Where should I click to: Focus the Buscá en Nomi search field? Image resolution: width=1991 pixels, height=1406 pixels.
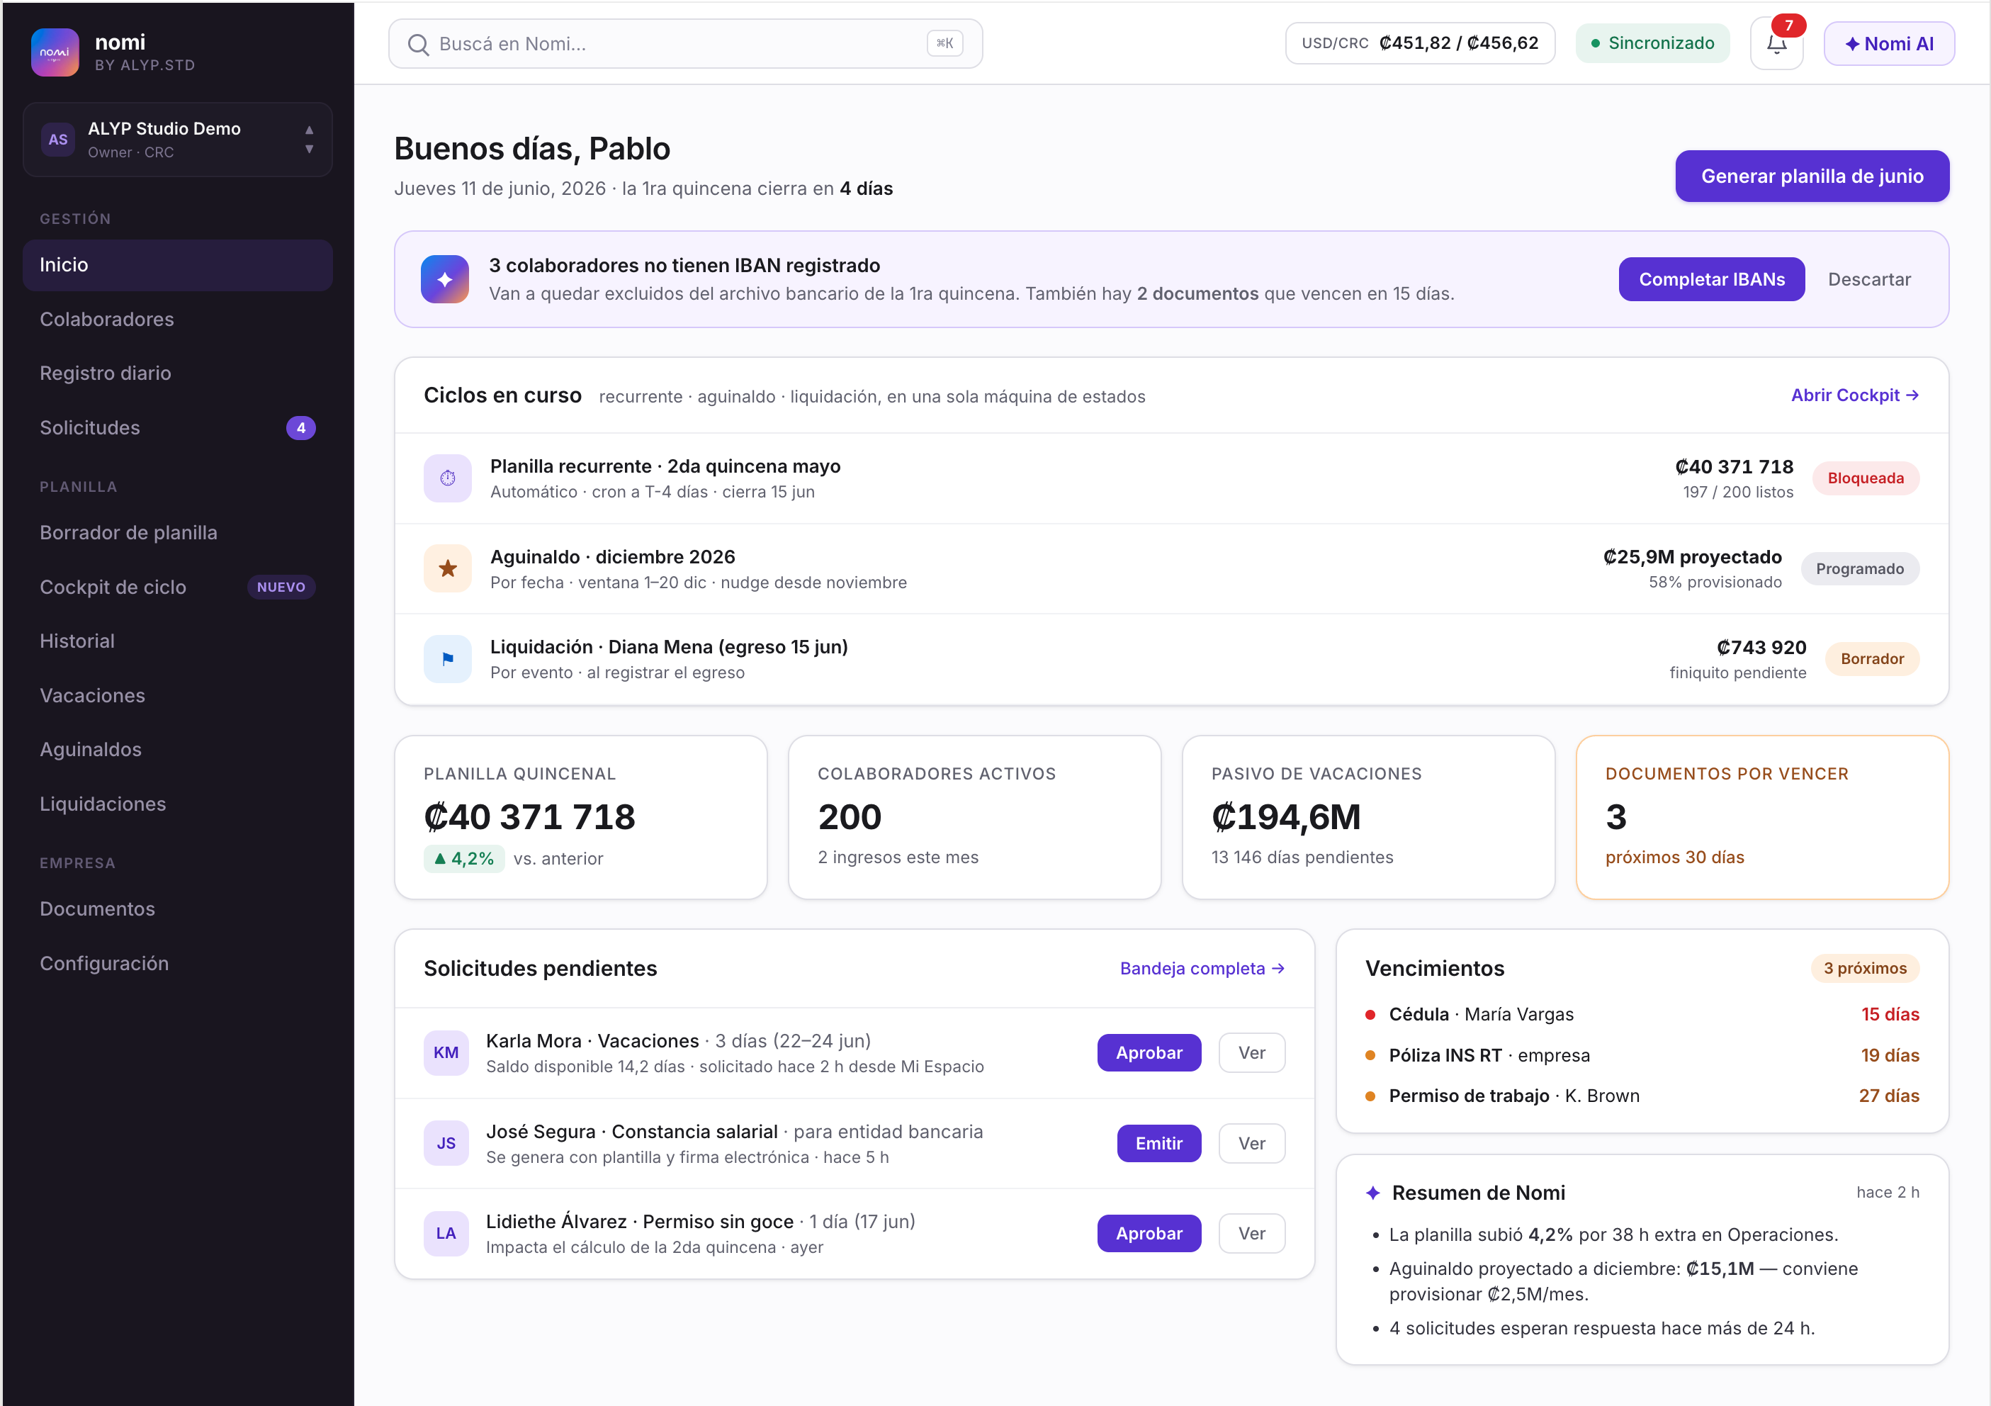pos(685,43)
